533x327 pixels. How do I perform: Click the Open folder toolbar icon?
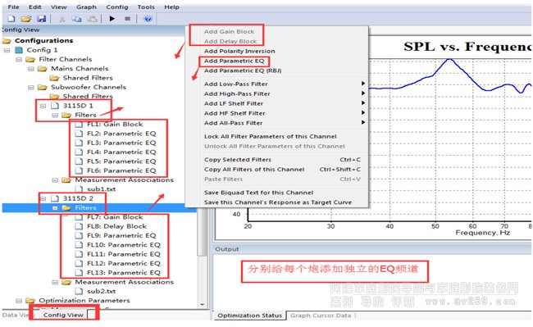click(26, 19)
